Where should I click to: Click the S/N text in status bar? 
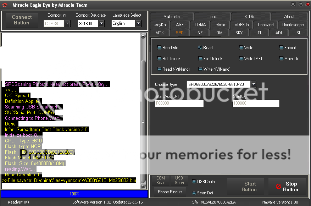pyautogui.click(x=214, y=202)
